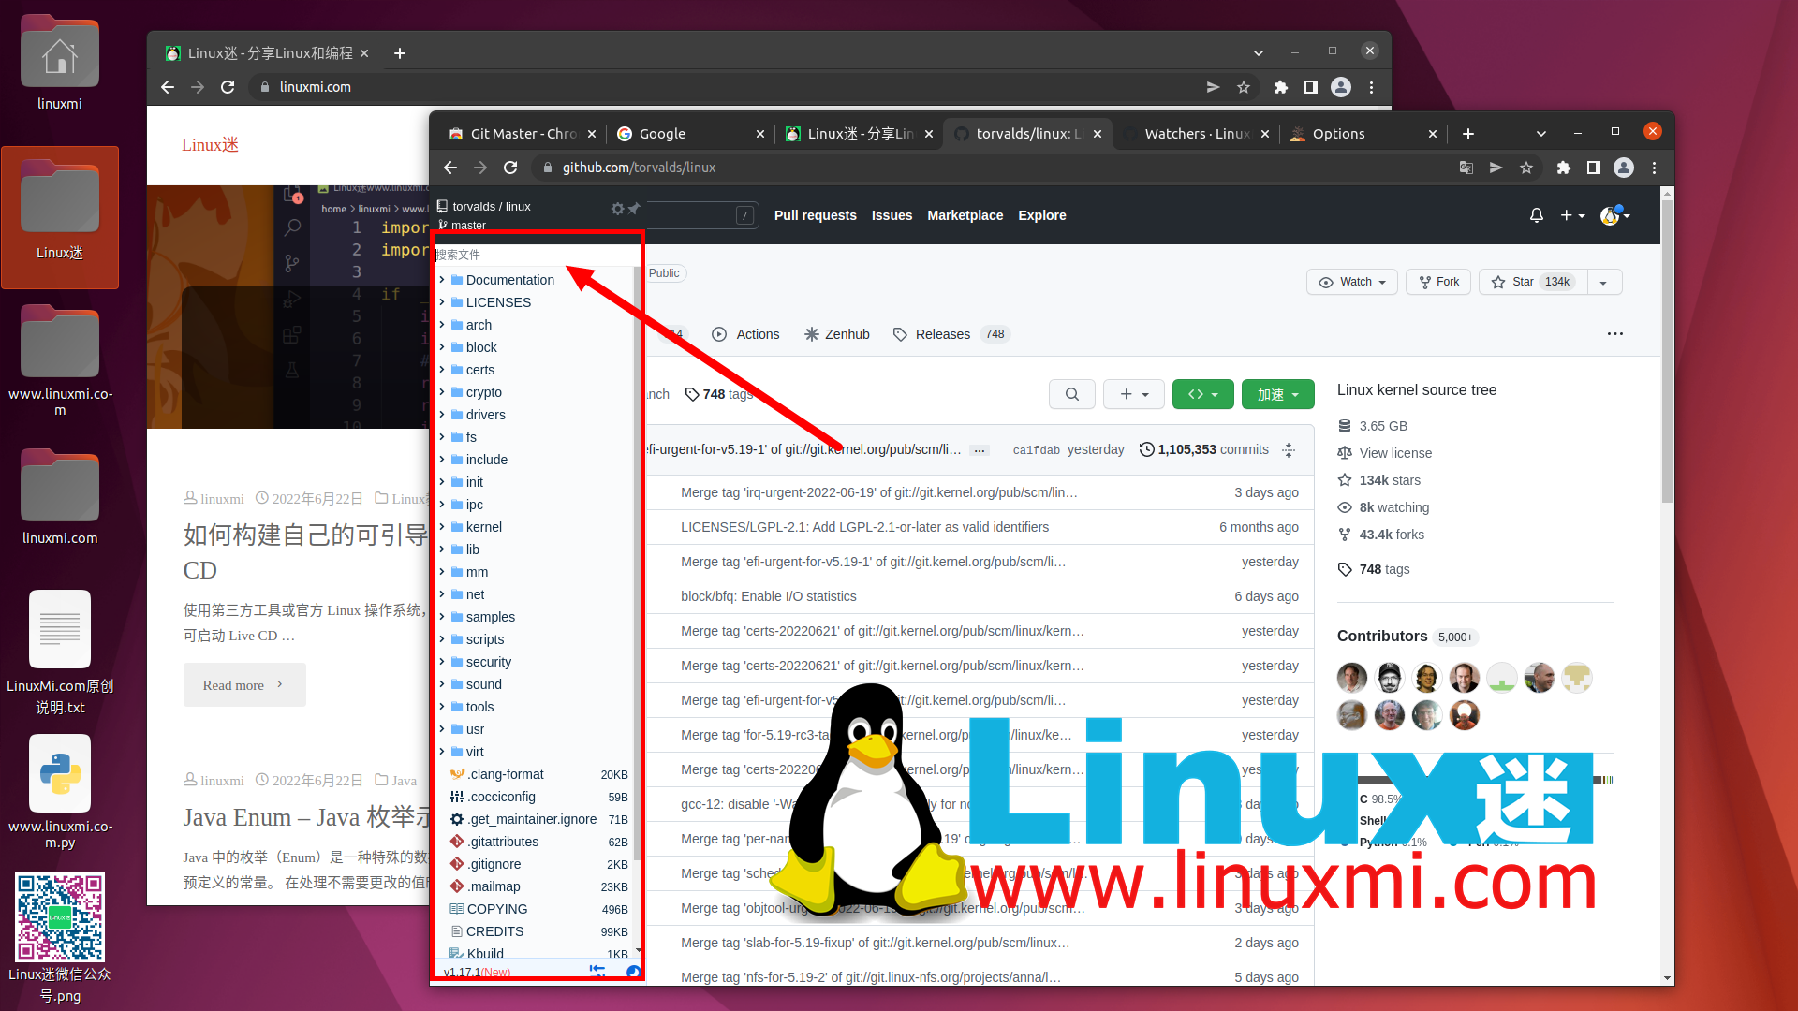Open the 加速 green dropdown button

[1277, 394]
